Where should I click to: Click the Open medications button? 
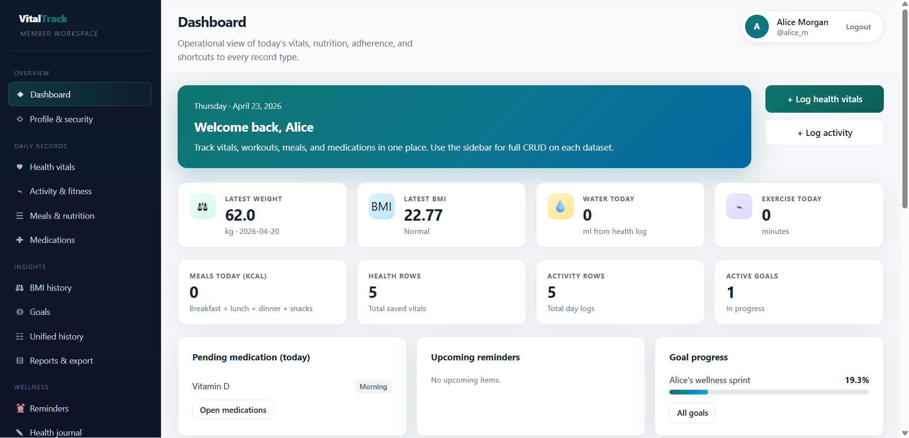tap(233, 410)
